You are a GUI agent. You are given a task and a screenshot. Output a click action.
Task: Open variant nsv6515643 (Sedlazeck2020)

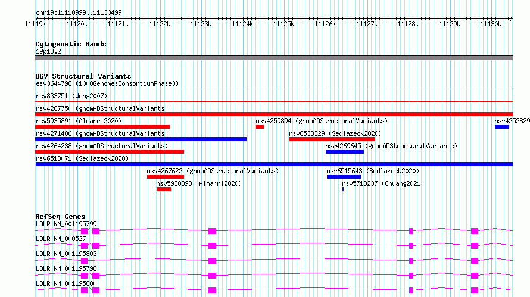(x=373, y=171)
